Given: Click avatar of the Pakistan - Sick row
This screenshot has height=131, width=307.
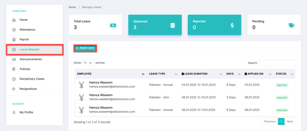Looking at the screenshot, I should [81, 97].
